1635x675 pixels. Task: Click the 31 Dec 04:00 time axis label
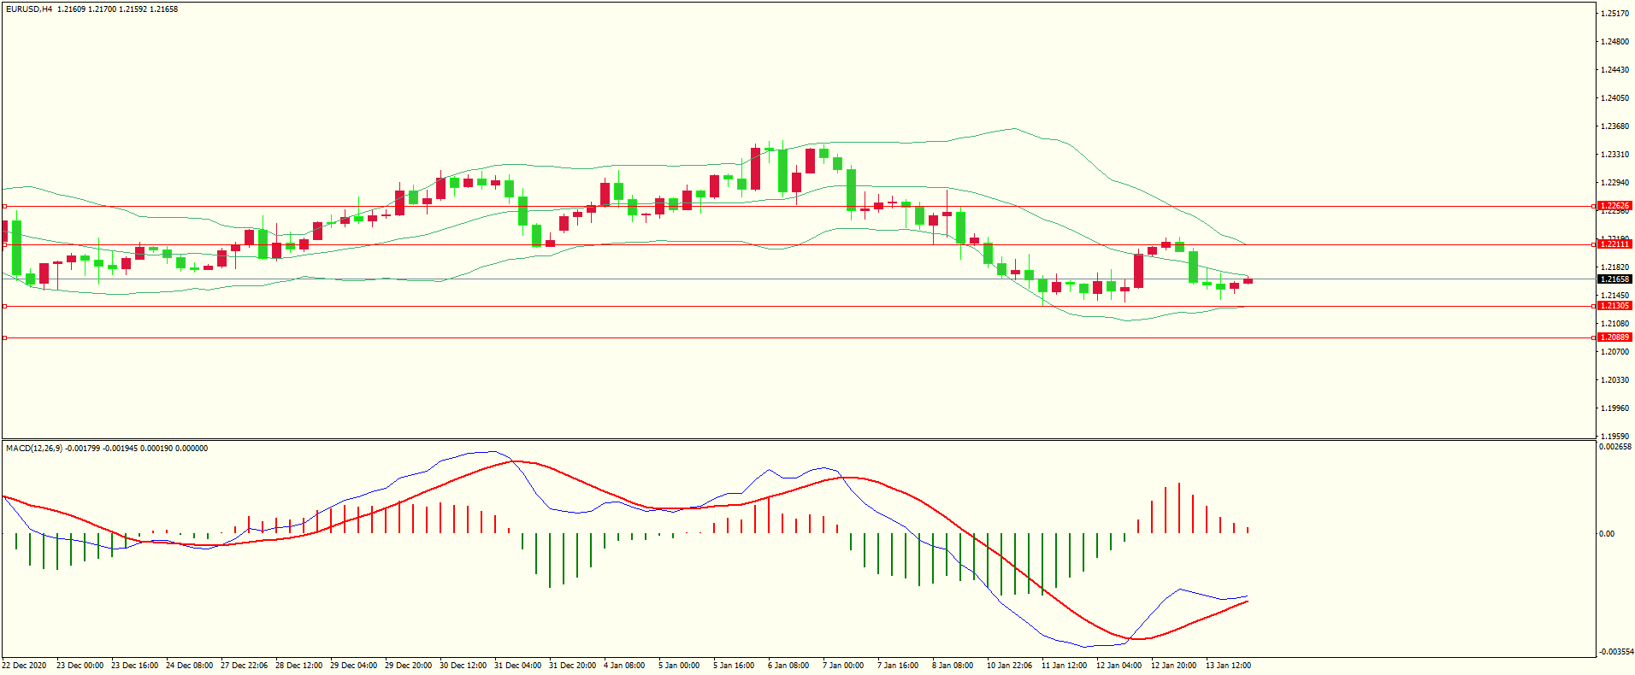(x=517, y=665)
